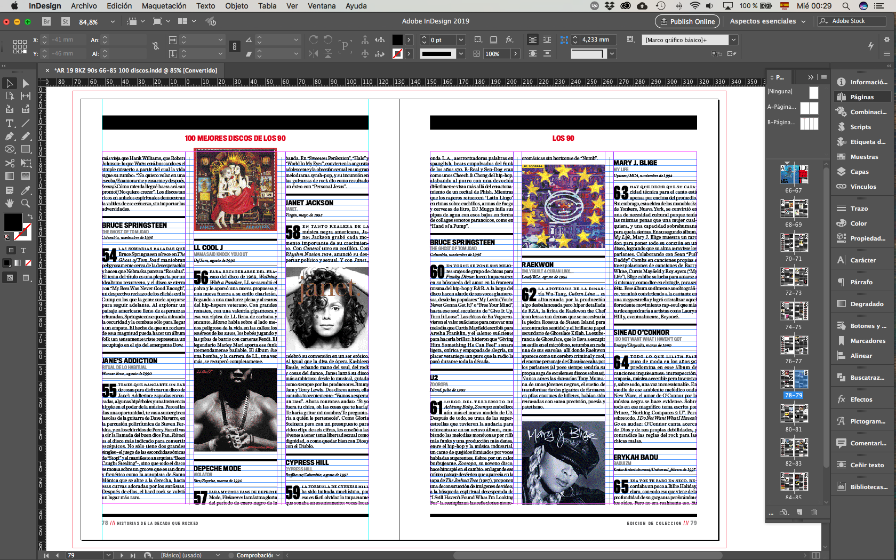
Task: Open the zoom level 84,8% dropdown
Action: click(x=113, y=22)
